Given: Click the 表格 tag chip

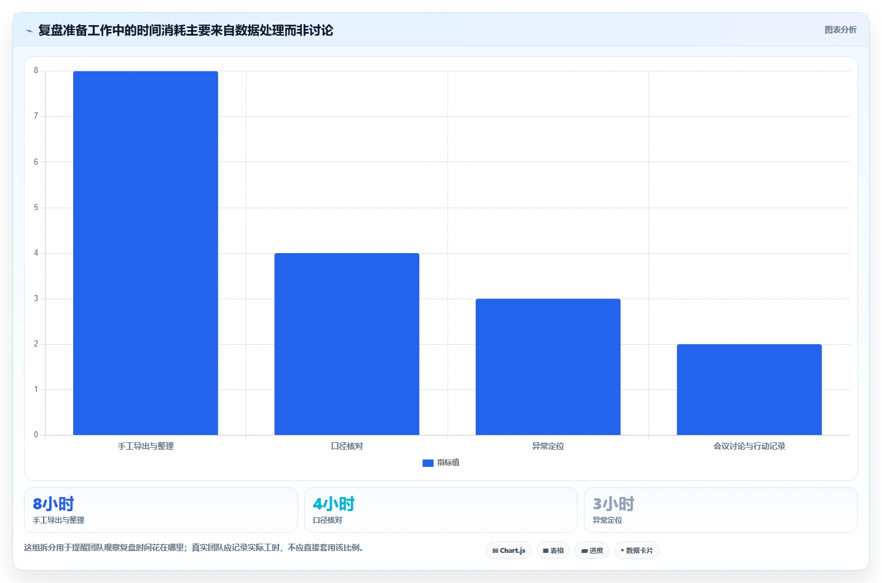Looking at the screenshot, I should tap(553, 550).
